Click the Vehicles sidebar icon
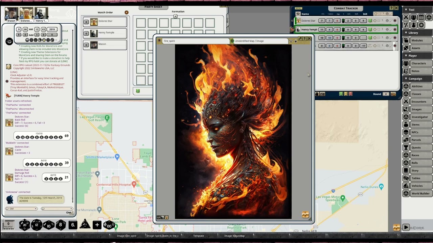The width and height of the screenshot is (433, 243). [x=406, y=186]
